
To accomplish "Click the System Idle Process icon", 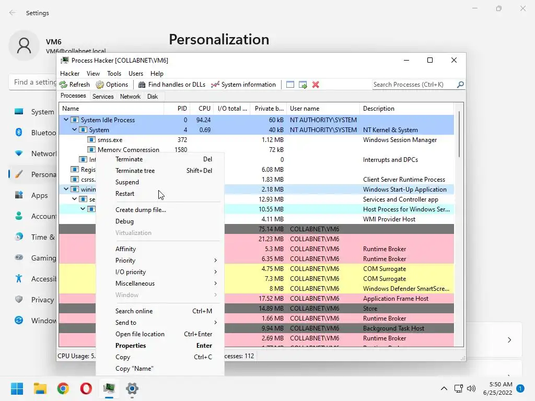I will coord(74,120).
